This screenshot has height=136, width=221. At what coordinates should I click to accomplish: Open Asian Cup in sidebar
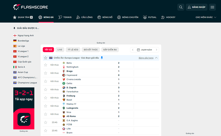pyautogui.click(x=20, y=72)
